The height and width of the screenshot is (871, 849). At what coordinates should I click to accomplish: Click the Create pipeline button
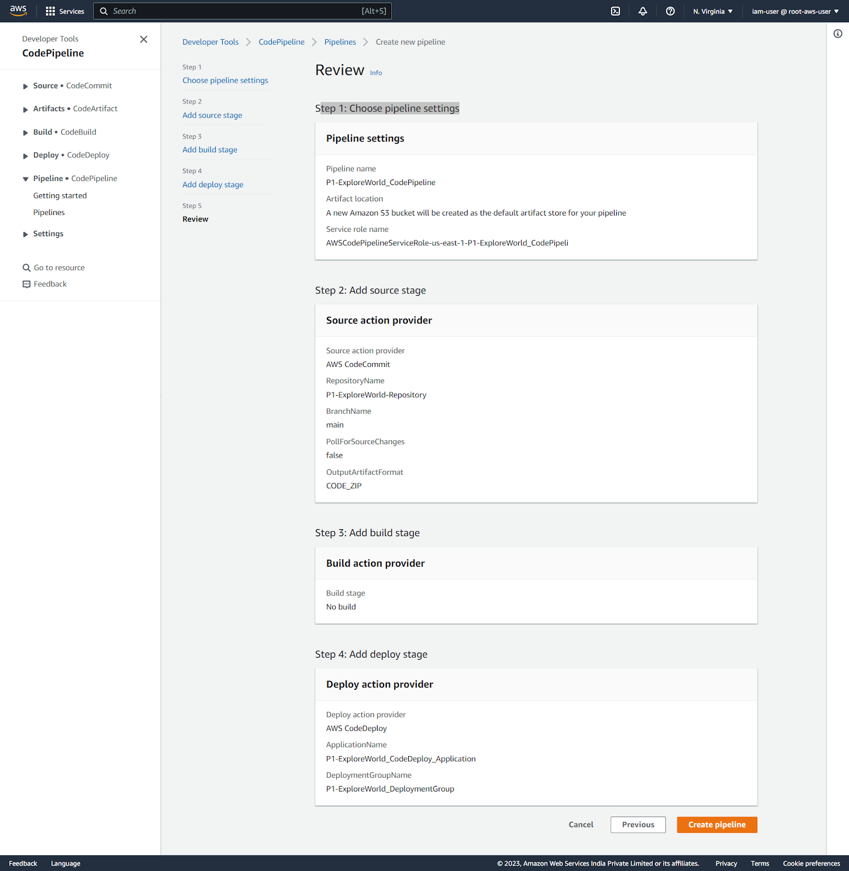click(x=717, y=825)
